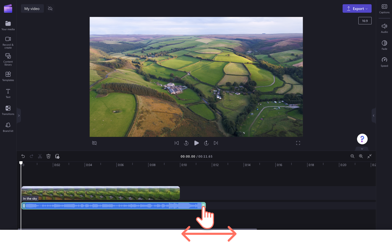The height and width of the screenshot is (242, 392).
Task: Click the video preview image
Action: click(x=196, y=77)
